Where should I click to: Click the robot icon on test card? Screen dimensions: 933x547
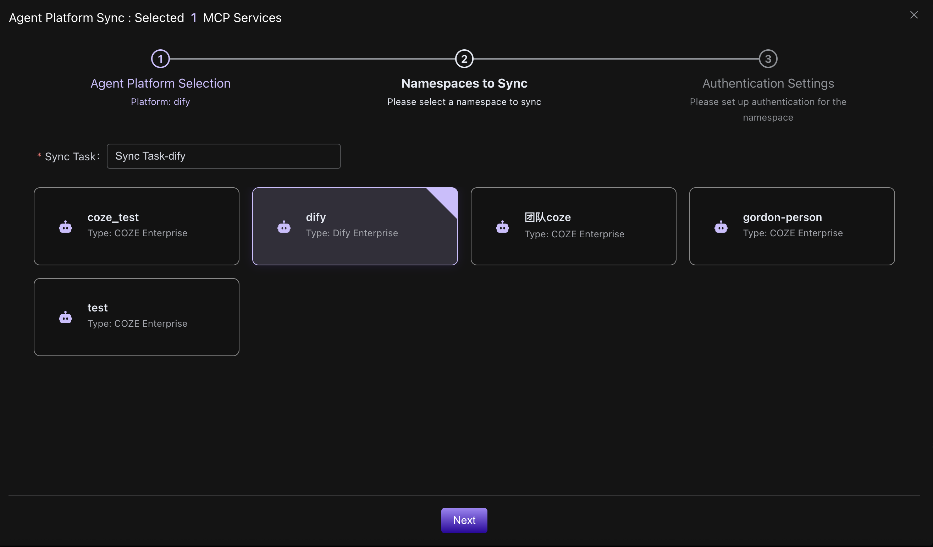click(x=66, y=317)
